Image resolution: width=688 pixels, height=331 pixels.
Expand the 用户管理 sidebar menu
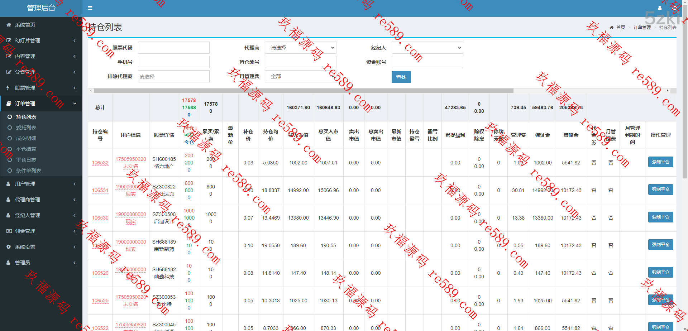pos(41,184)
